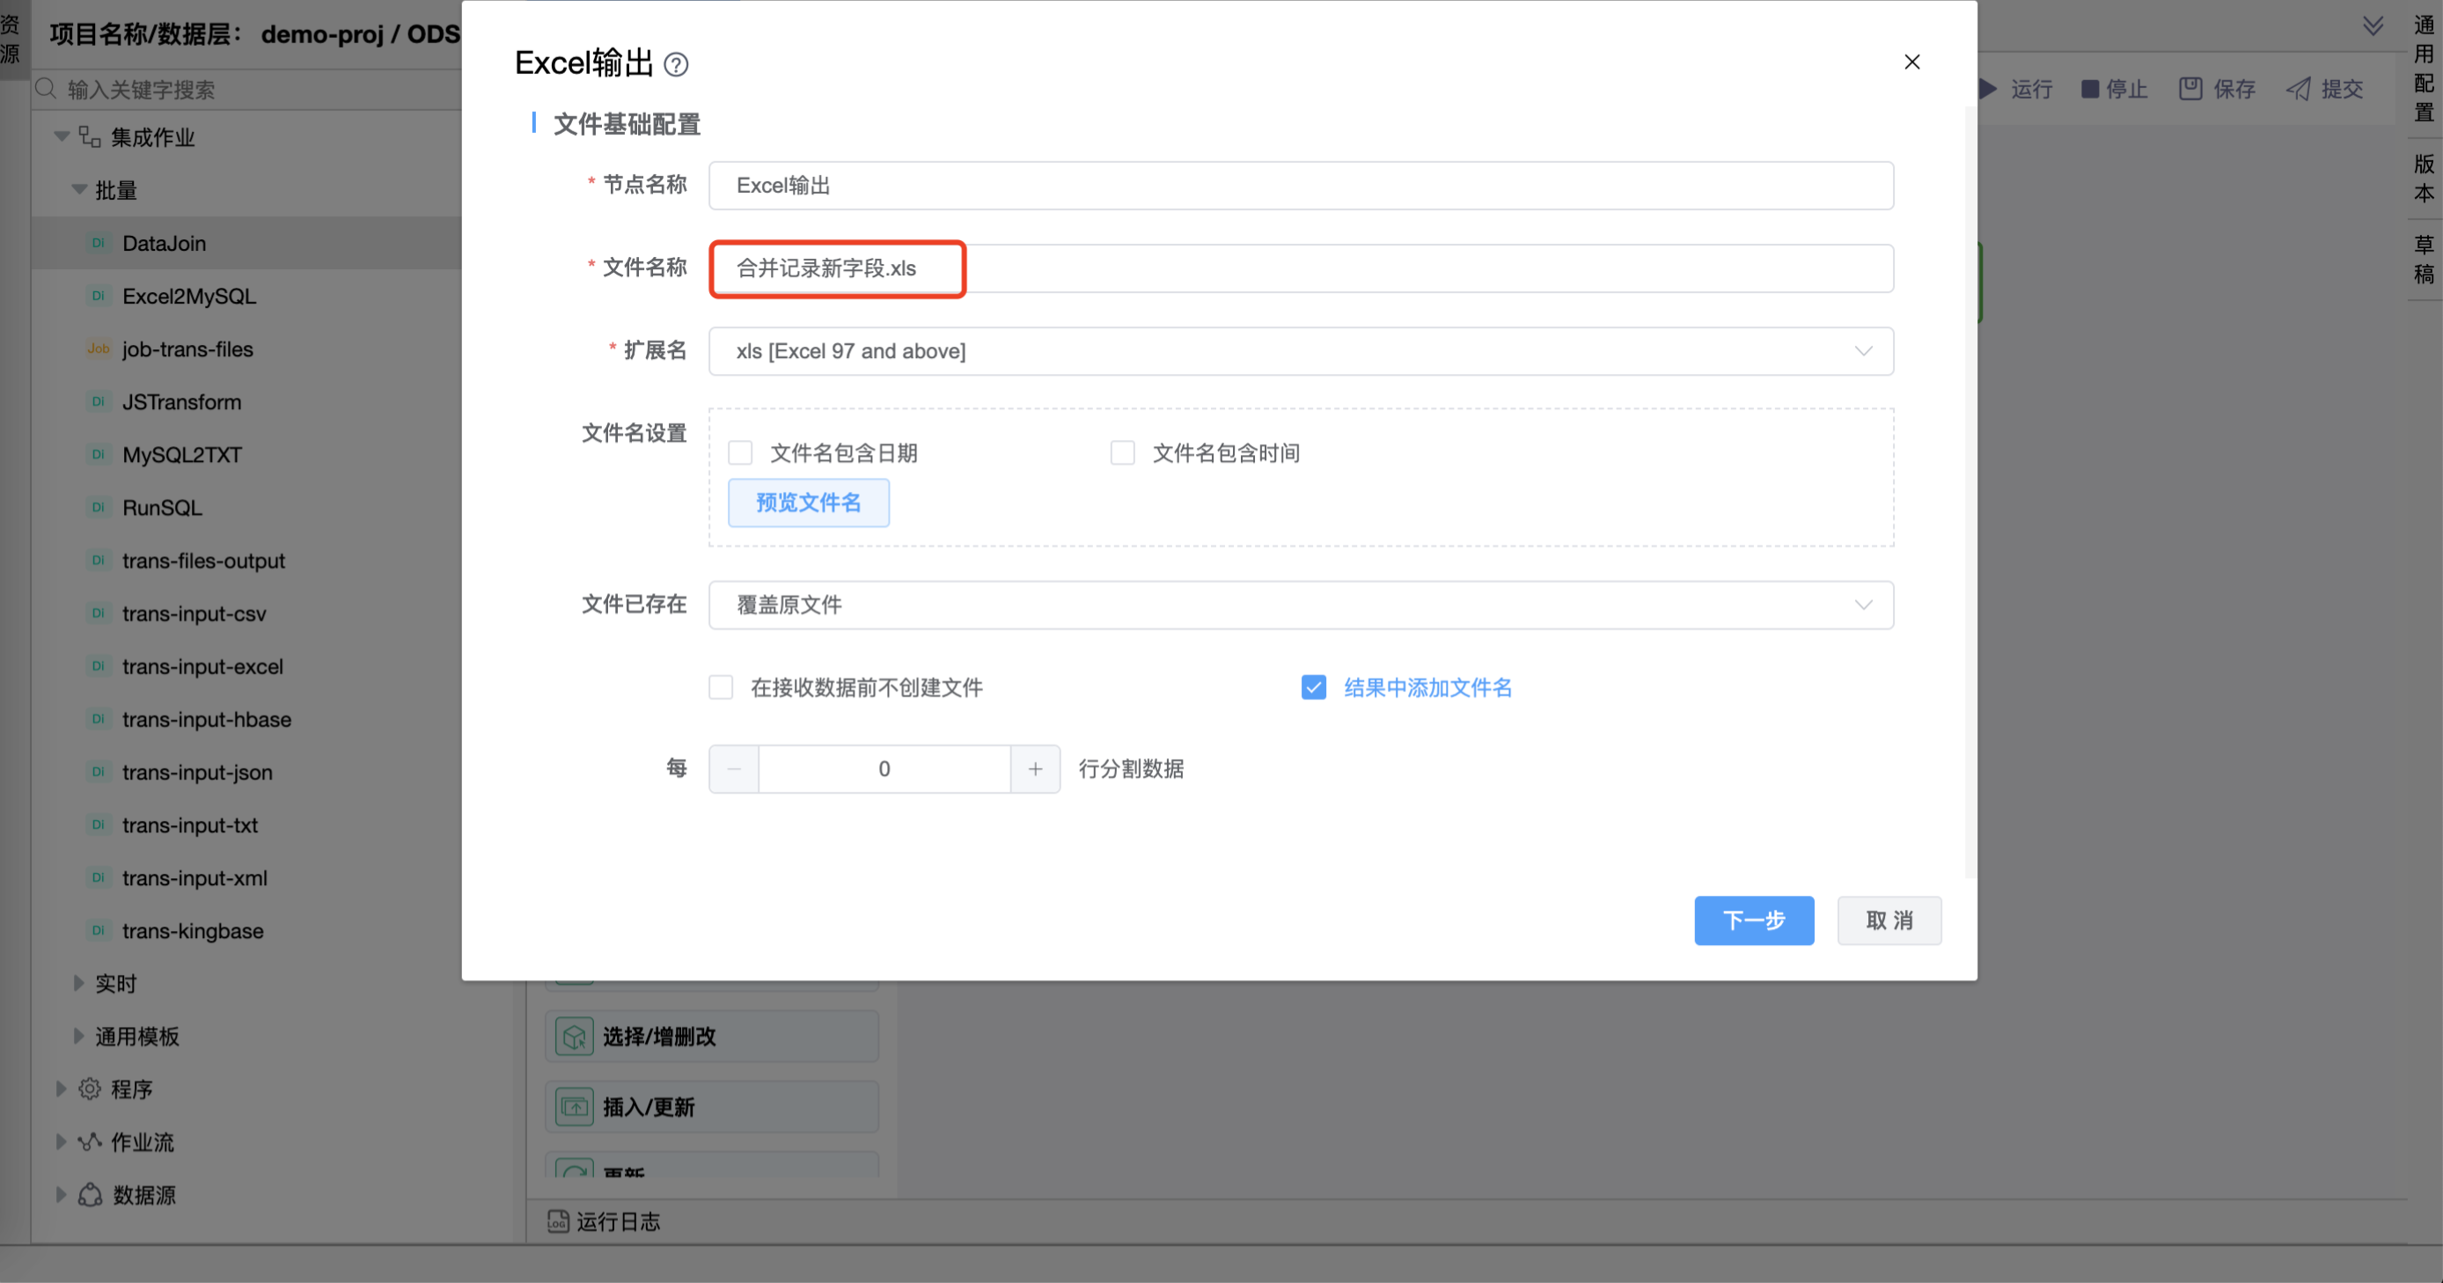Click the 插入/更新 component icon
This screenshot has width=2443, height=1283.
pyautogui.click(x=574, y=1107)
